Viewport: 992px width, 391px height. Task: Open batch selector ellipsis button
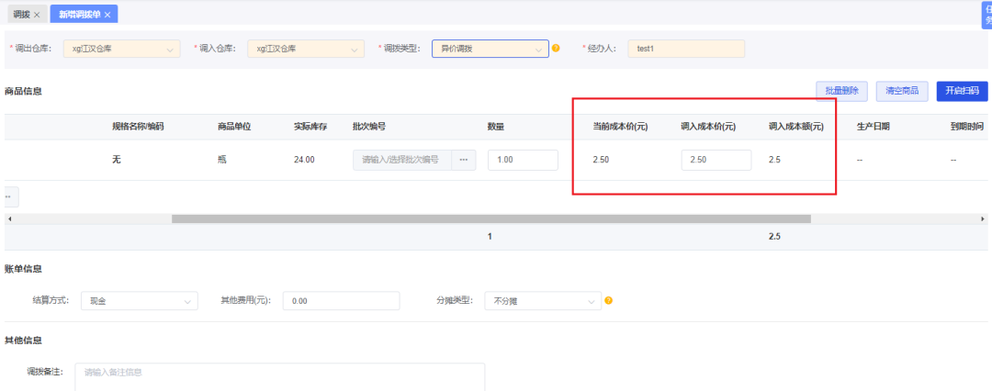tap(463, 160)
